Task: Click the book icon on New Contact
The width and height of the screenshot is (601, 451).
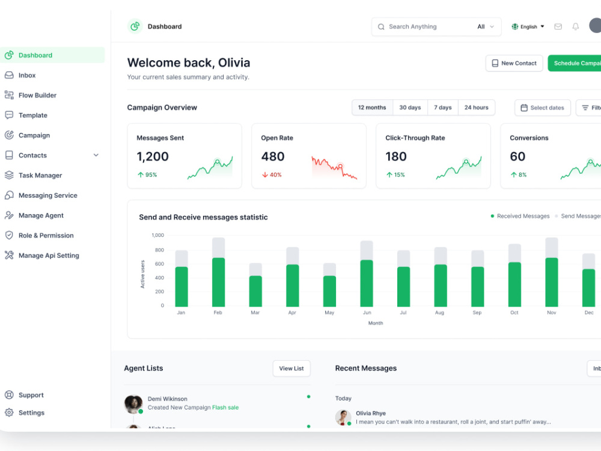Action: click(495, 63)
